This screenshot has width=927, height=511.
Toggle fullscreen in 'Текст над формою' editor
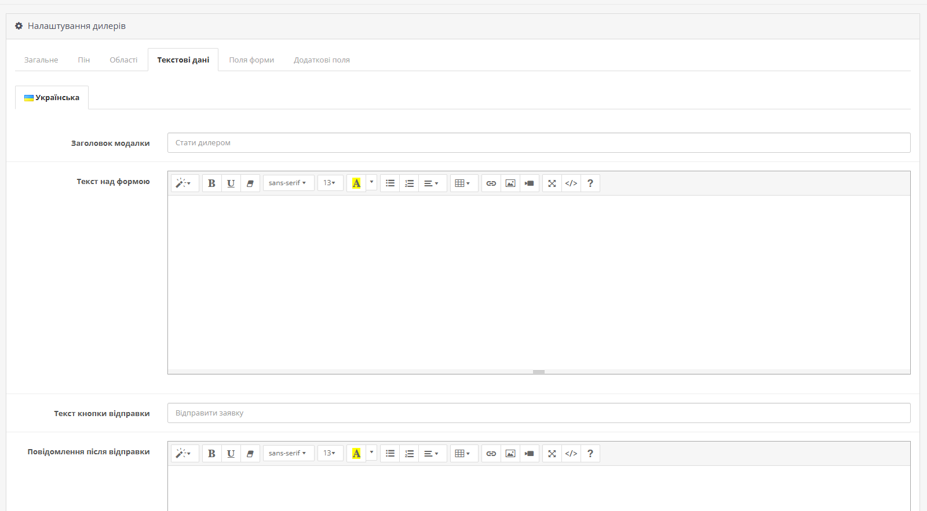552,183
